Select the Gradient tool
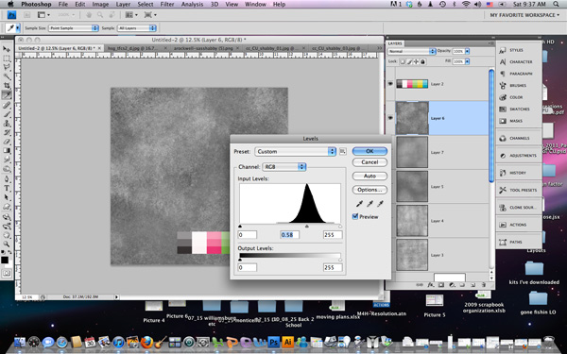 [x=7, y=151]
